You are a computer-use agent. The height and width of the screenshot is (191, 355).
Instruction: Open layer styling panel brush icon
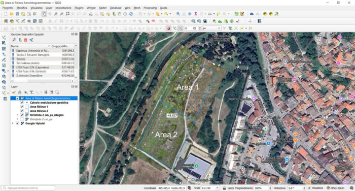click(x=14, y=92)
